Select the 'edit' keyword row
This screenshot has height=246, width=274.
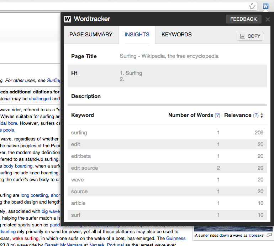pos(167,144)
